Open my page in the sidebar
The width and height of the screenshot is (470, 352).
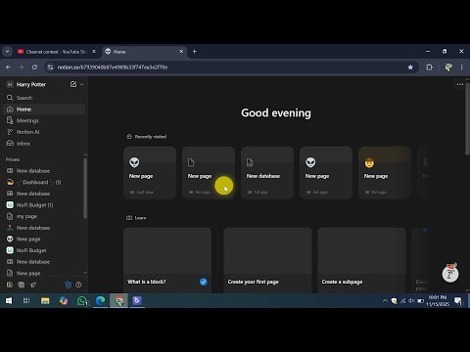pos(44,216)
